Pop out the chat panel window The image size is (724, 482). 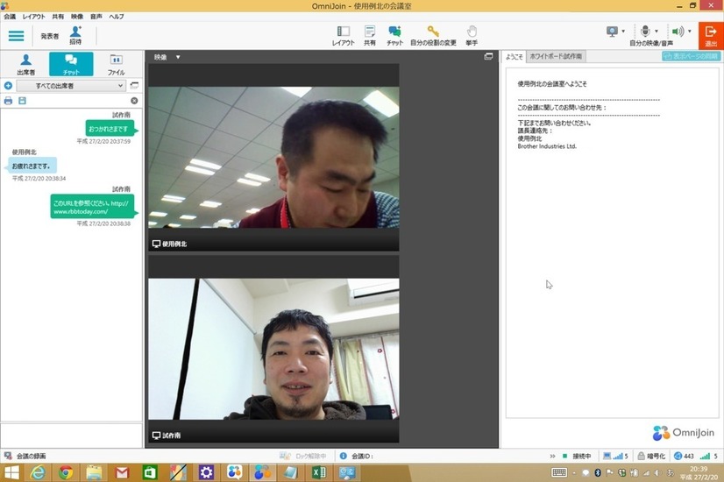coord(134,85)
